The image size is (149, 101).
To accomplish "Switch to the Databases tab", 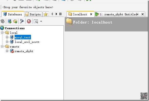I will click(13, 14).
